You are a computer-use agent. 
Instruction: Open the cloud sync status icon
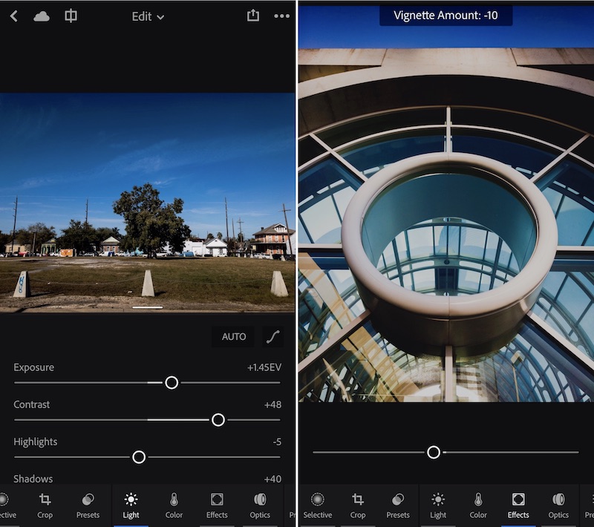tap(42, 16)
